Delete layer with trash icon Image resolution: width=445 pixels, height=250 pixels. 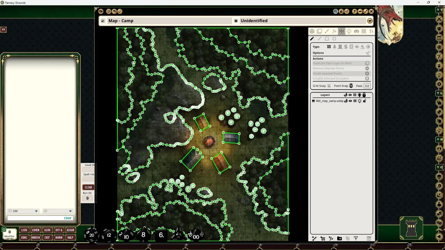[369, 239]
